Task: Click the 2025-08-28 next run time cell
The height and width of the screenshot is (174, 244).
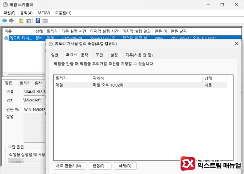Action: pos(72,38)
